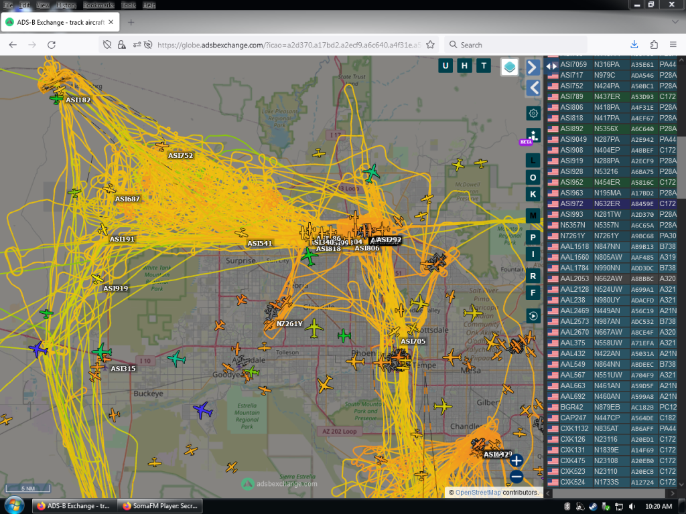Click the Search box
The image size is (686, 514).
point(517,45)
